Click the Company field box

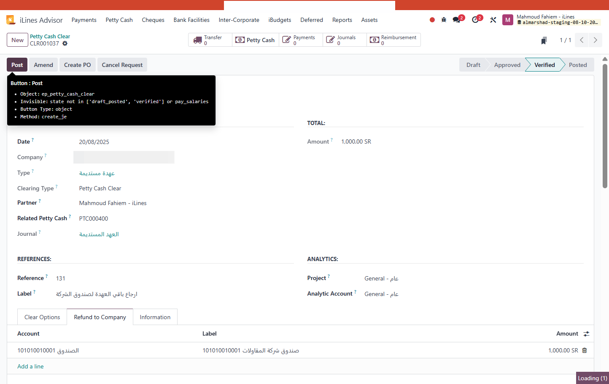(x=124, y=157)
